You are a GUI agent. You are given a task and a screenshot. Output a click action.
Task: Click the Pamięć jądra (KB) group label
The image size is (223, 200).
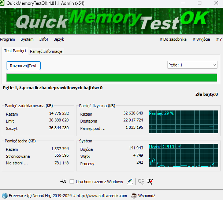tap(20, 141)
